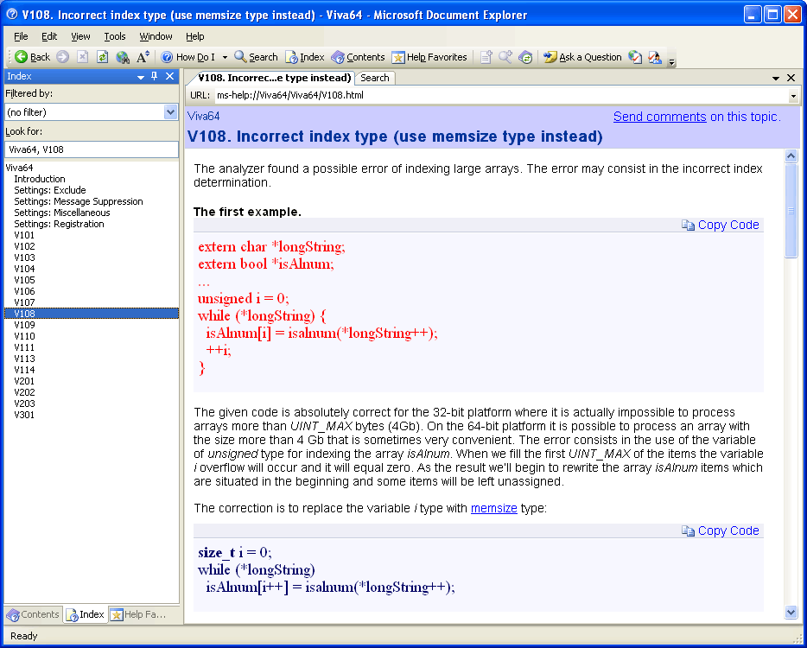Change font size with the A icon
The width and height of the screenshot is (807, 648).
[x=143, y=57]
